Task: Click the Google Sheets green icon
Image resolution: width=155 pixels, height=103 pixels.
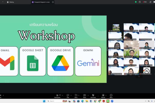Action: [33, 63]
